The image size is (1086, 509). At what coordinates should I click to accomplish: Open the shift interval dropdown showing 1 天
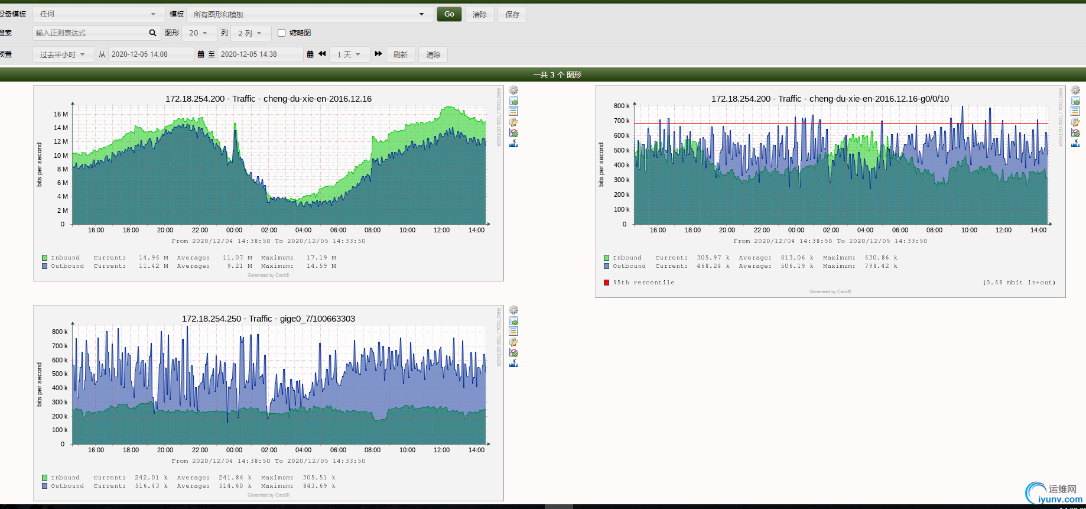(349, 54)
